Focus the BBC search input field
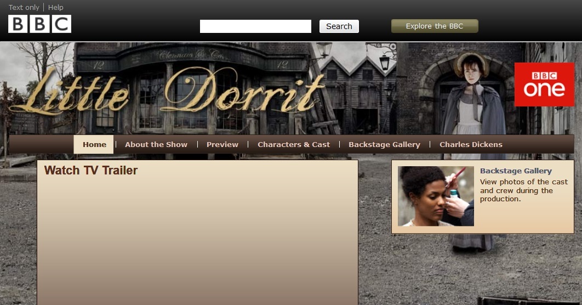The image size is (582, 305). (255, 26)
